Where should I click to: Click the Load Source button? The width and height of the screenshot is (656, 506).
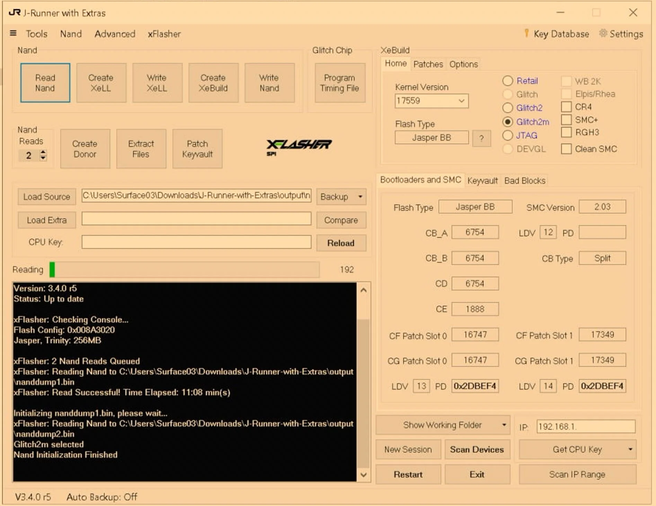46,197
